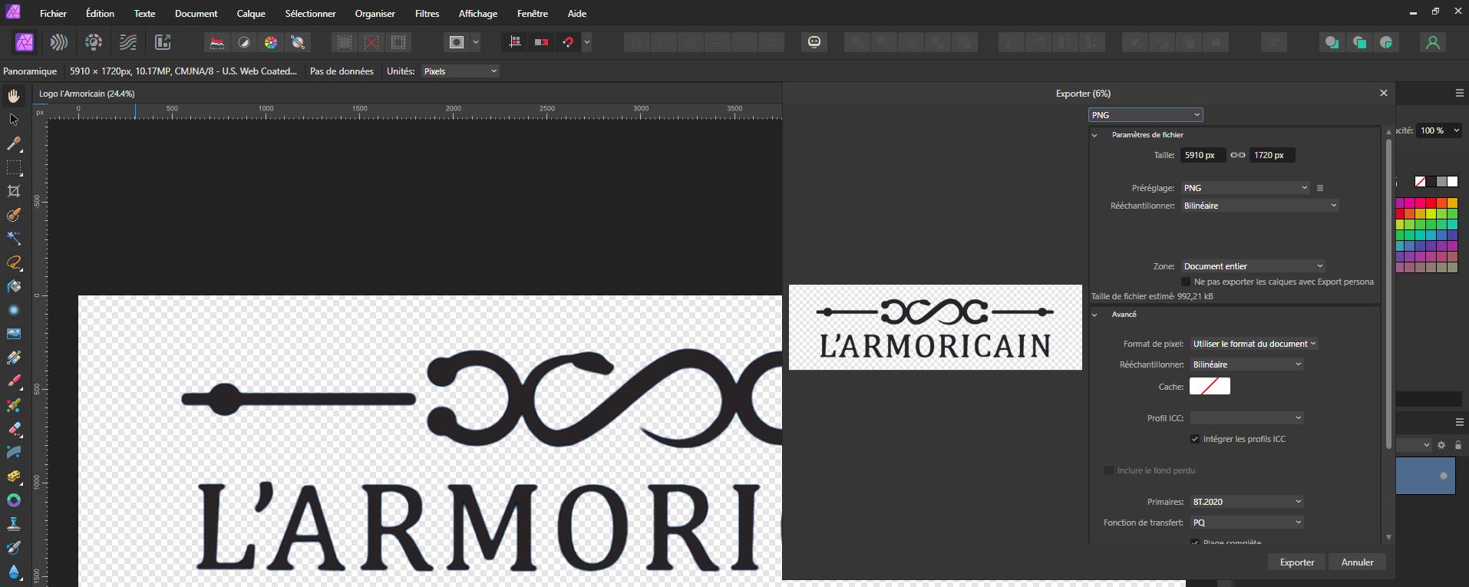Click the Cache color swatch
The image size is (1469, 587).
pyautogui.click(x=1210, y=386)
